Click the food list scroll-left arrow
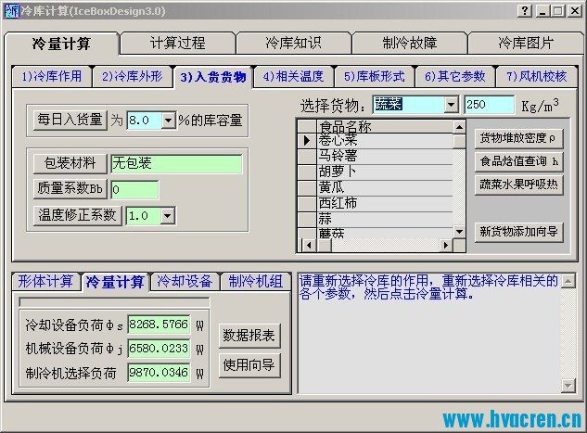 [309, 246]
